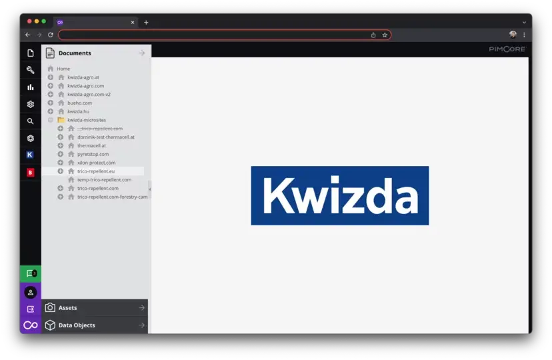Viewport: 552px width, 360px height.
Task: Select temp-trico-repellent.com document
Action: tap(104, 180)
